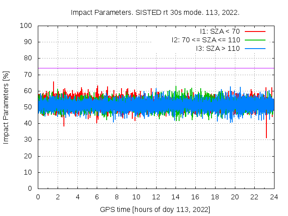Click x-axis tick label 24

pos(274,197)
